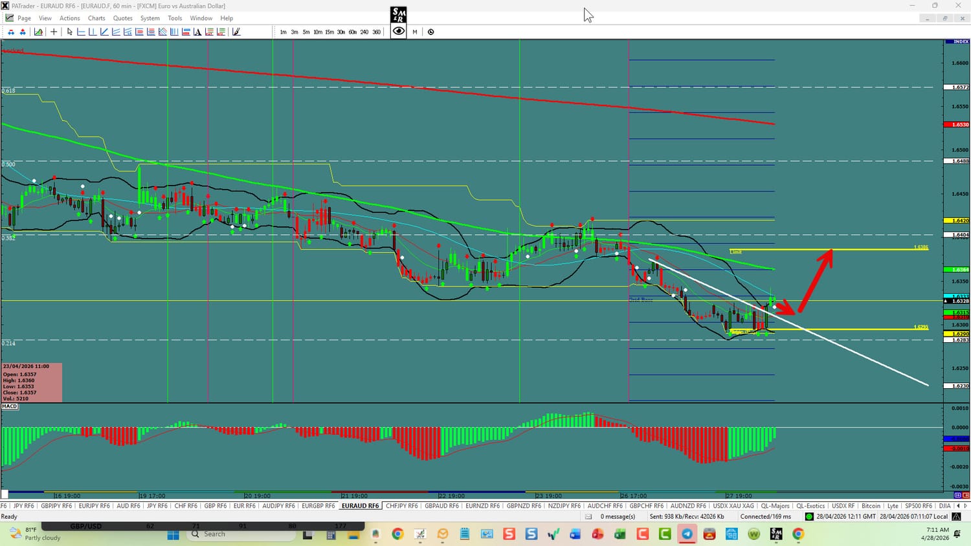
Task: Select the arrow pointer tool
Action: (69, 32)
